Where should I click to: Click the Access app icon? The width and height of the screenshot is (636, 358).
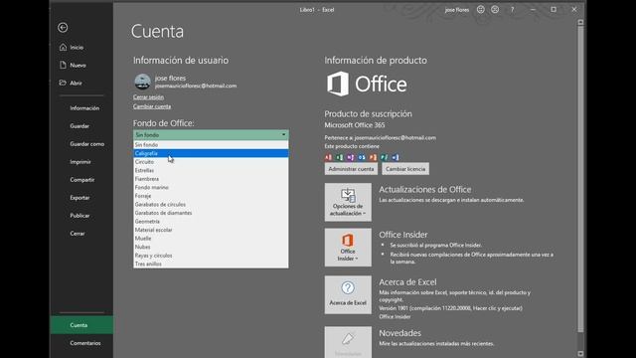(328, 157)
